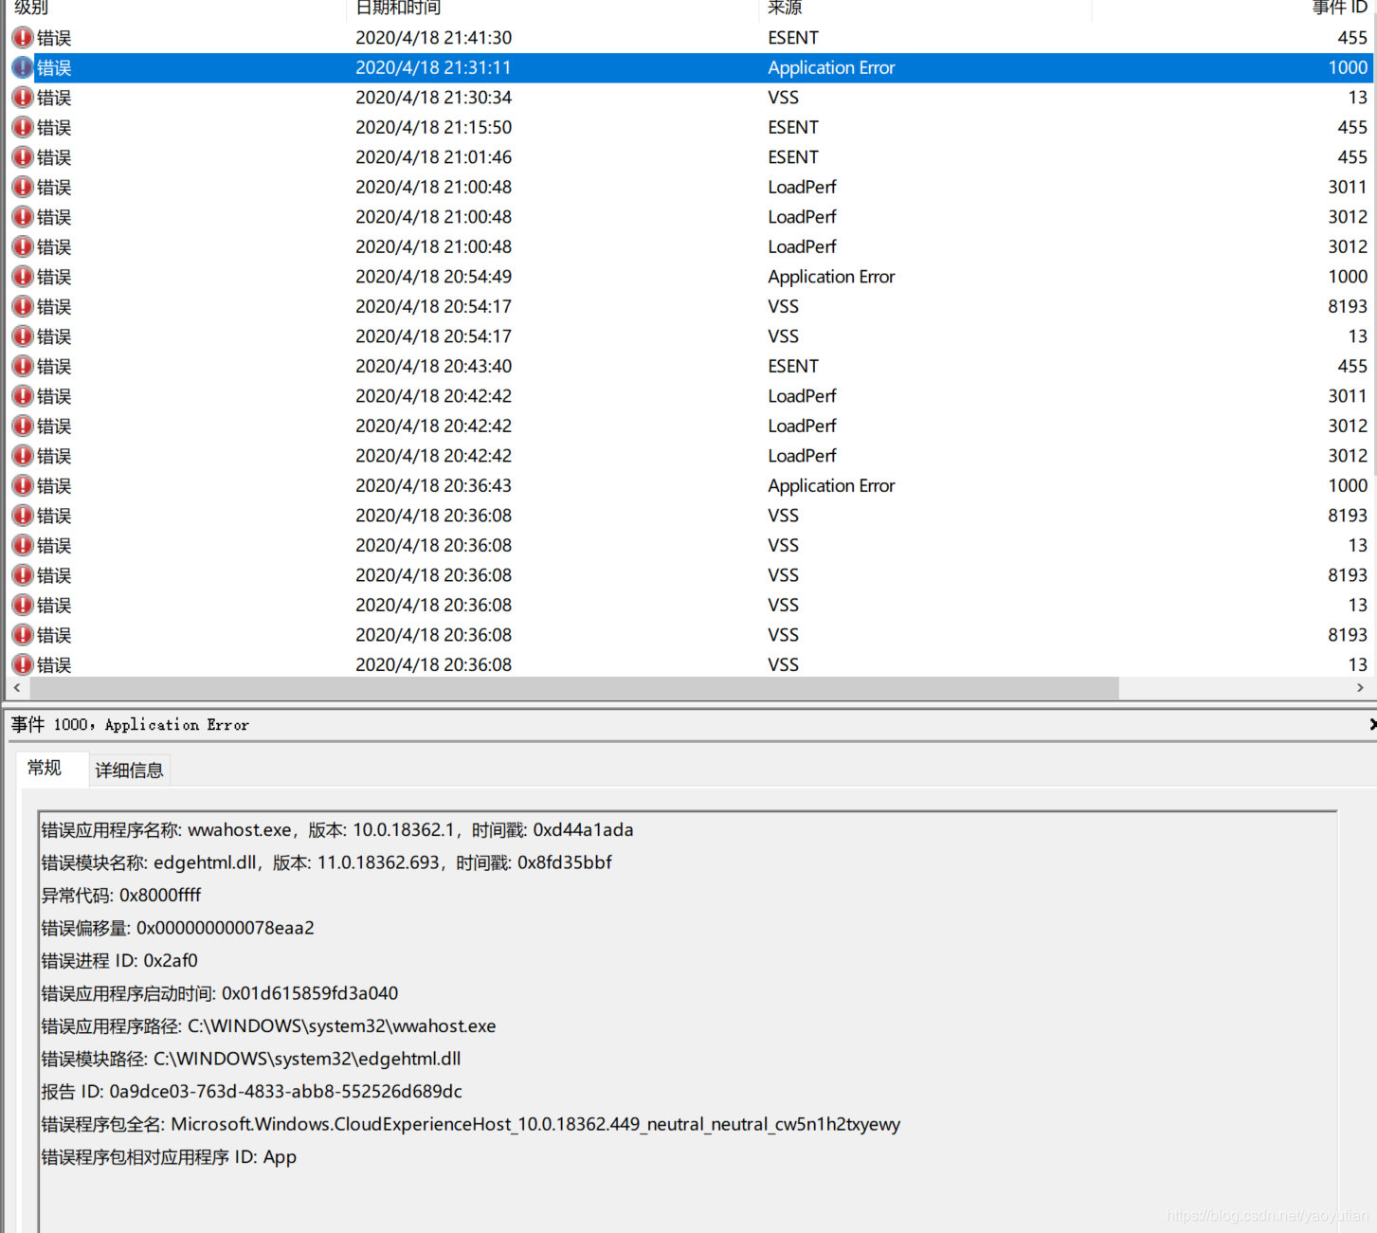Select the event ID 8193 at 20:54:17
Viewport: 1377px width, 1233px height.
coord(1348,306)
